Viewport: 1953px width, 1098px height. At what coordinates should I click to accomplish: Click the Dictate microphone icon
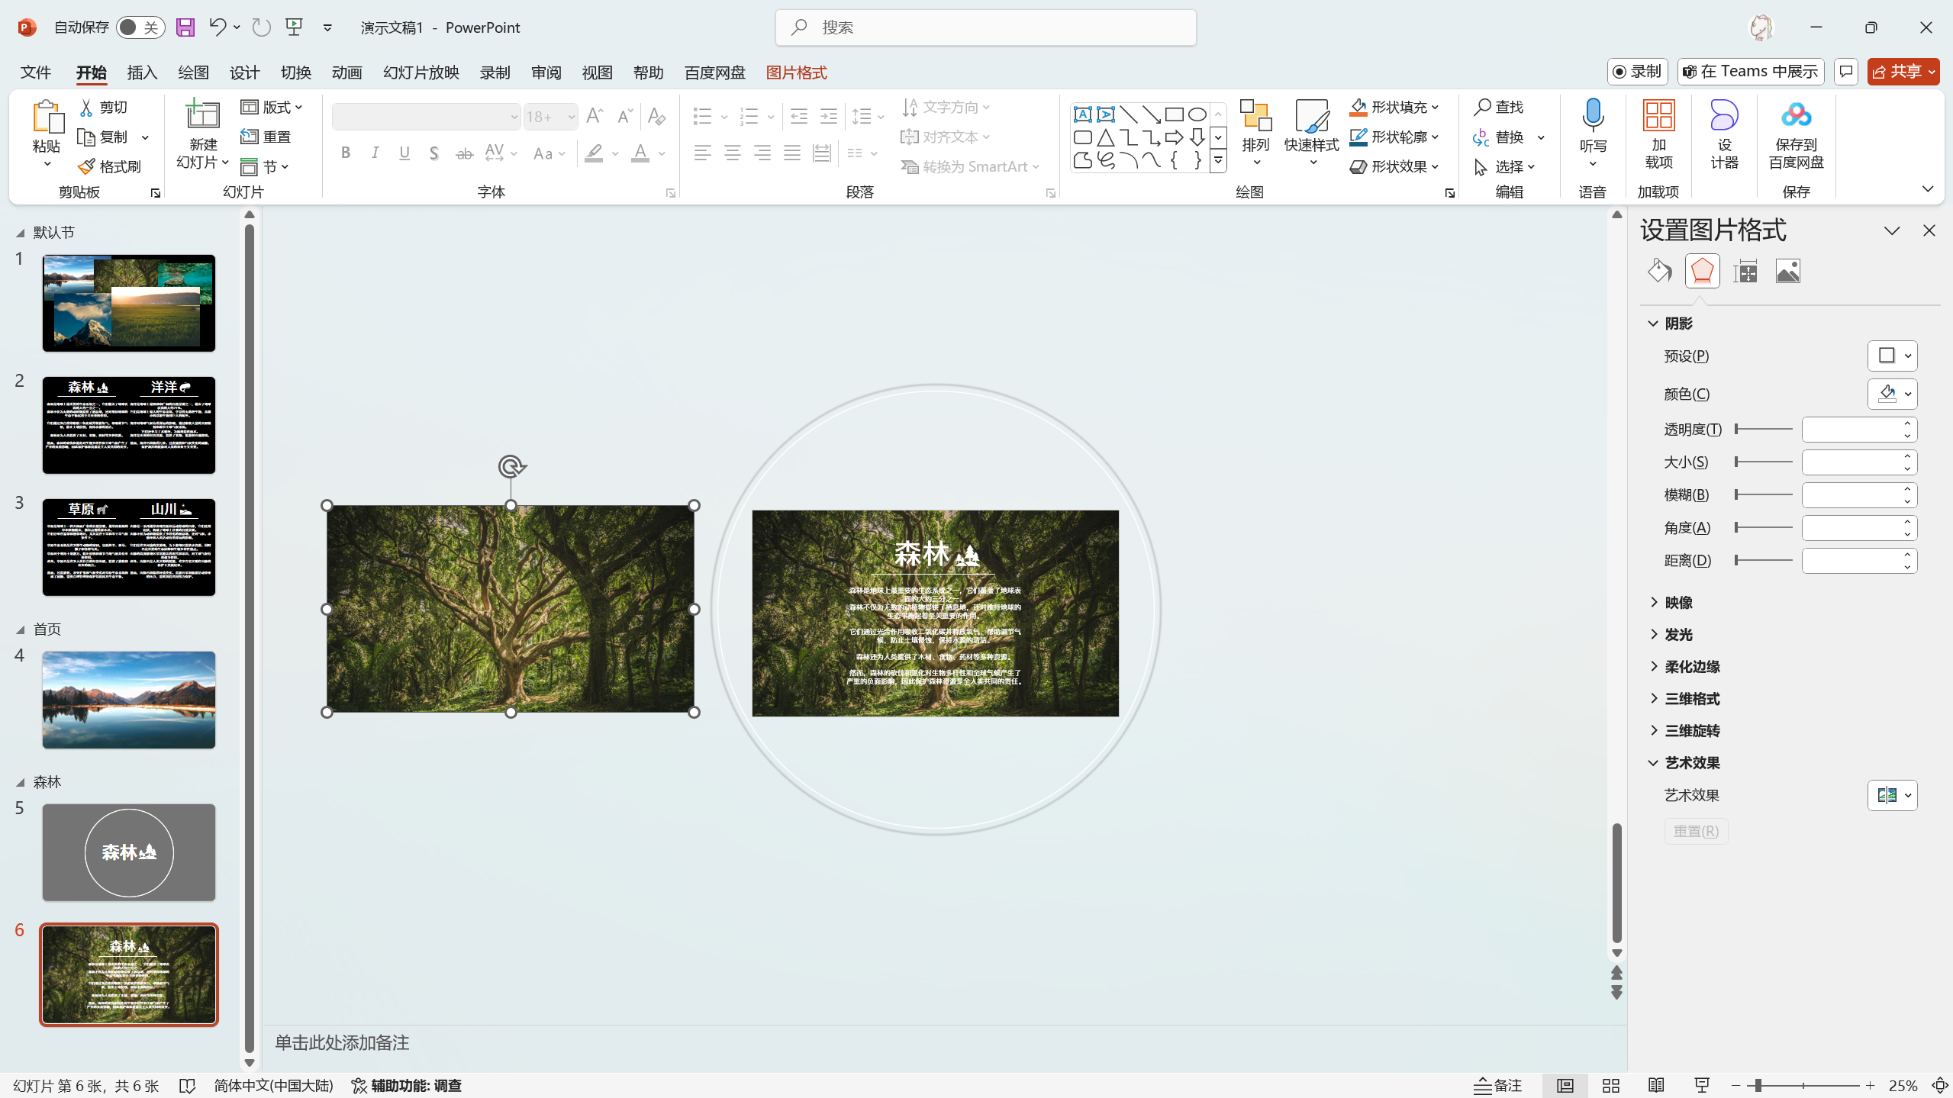[1593, 114]
